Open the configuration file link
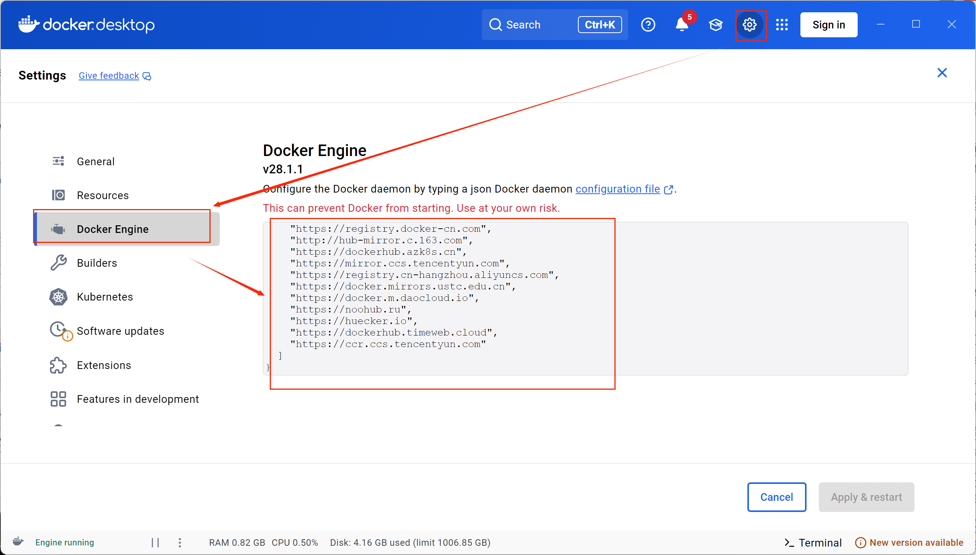Viewport: 976px width, 555px height. (617, 189)
